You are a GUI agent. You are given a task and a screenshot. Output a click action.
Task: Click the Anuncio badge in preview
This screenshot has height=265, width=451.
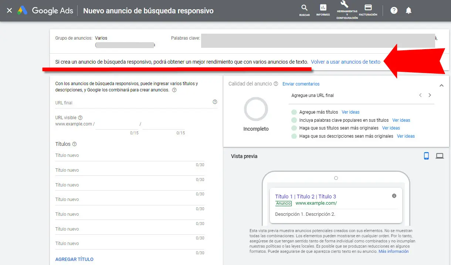[284, 204]
